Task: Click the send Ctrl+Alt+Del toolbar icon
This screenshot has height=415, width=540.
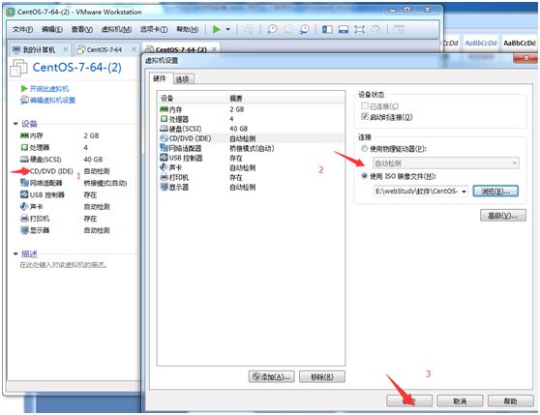Action: click(249, 30)
